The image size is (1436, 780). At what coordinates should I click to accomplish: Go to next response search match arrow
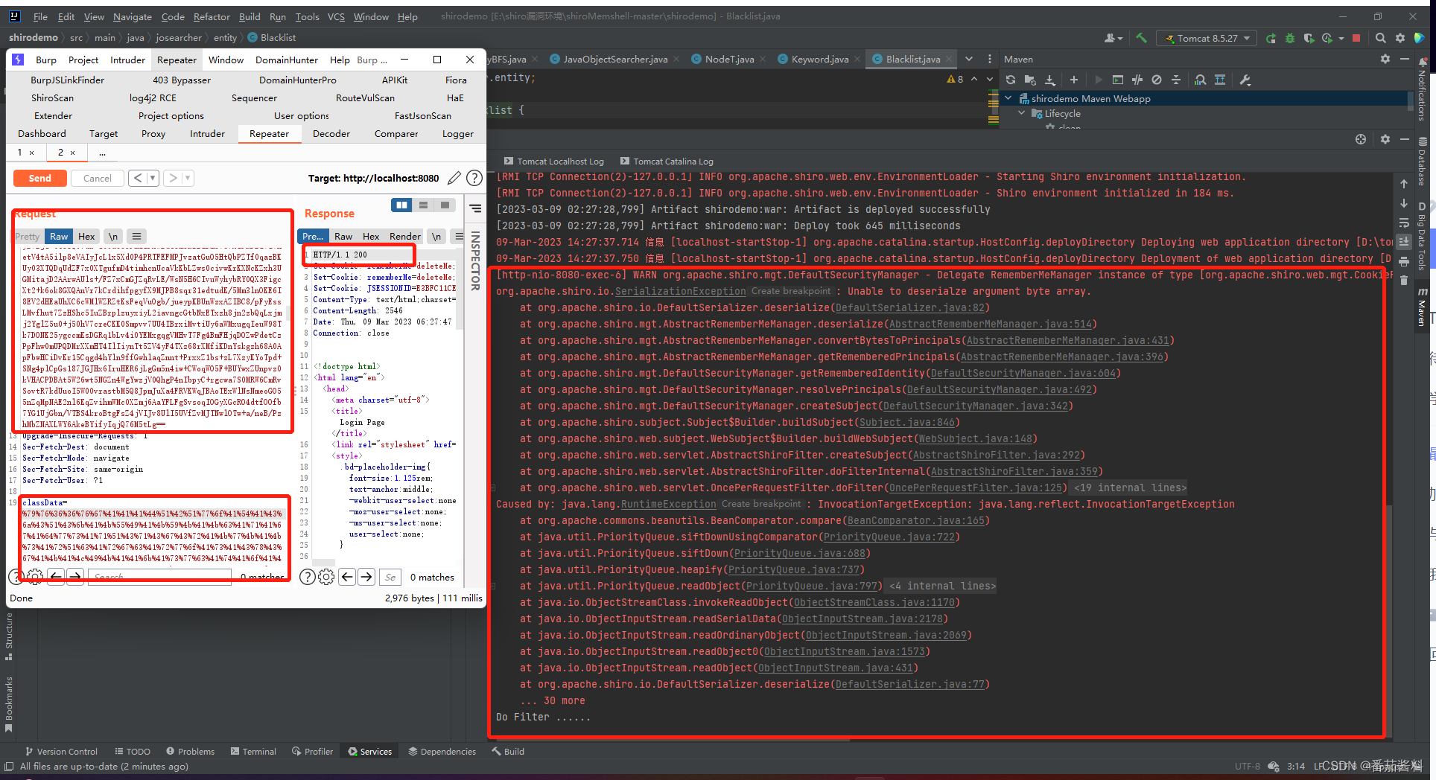(x=366, y=577)
